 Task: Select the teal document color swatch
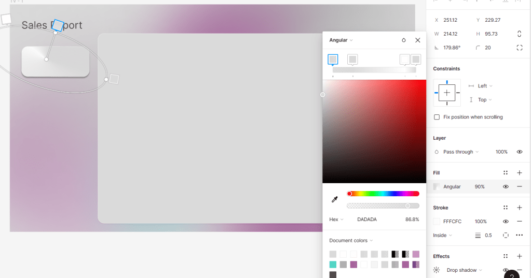[333, 265]
